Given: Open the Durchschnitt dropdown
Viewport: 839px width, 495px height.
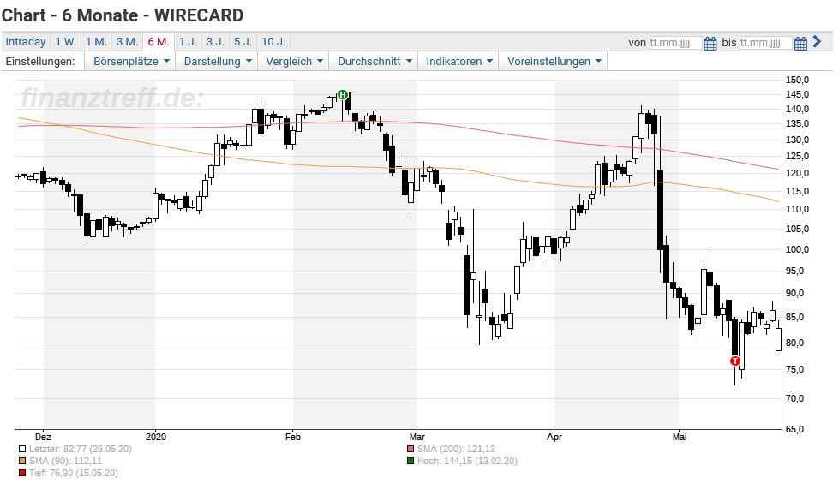Looking at the screenshot, I should coord(374,62).
